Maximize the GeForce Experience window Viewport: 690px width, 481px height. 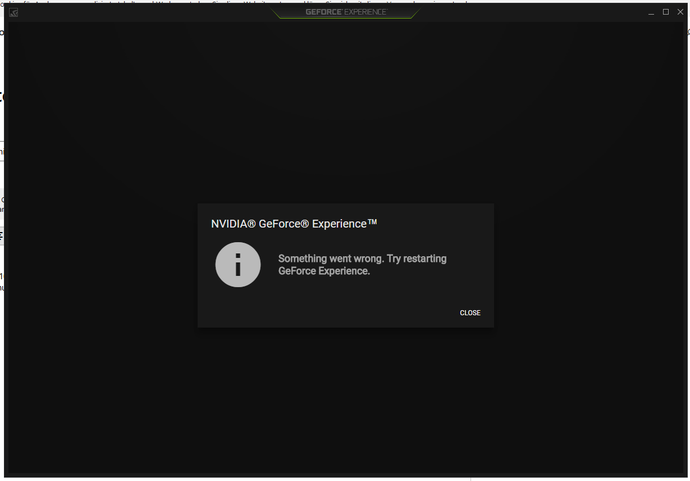(666, 12)
